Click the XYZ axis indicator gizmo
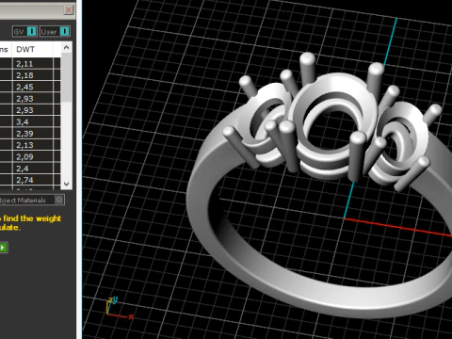This screenshot has height=339, width=452. click(120, 308)
